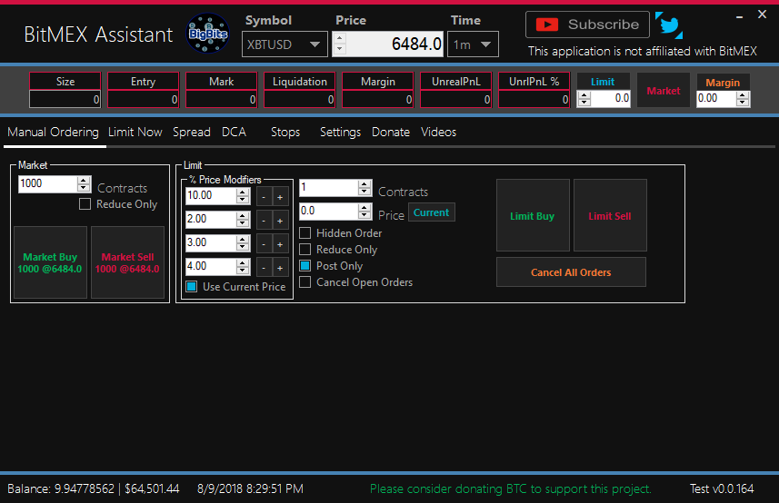
Task: Uncheck Use Current Price checkbox
Action: tap(191, 286)
